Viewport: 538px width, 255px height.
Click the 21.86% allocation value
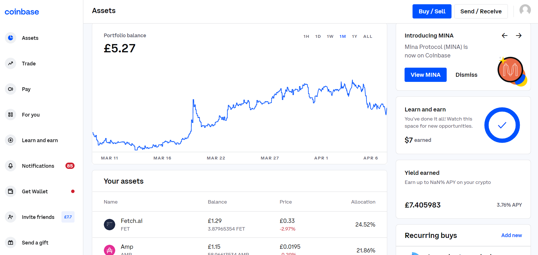point(366,250)
